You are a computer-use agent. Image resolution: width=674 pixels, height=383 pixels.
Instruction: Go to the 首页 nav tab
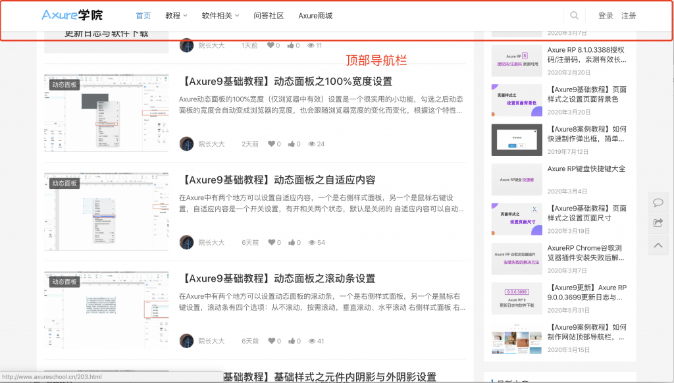click(x=143, y=16)
